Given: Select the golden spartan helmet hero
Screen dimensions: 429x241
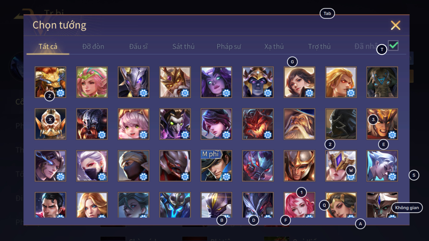Looking at the screenshot, I should point(299,166).
